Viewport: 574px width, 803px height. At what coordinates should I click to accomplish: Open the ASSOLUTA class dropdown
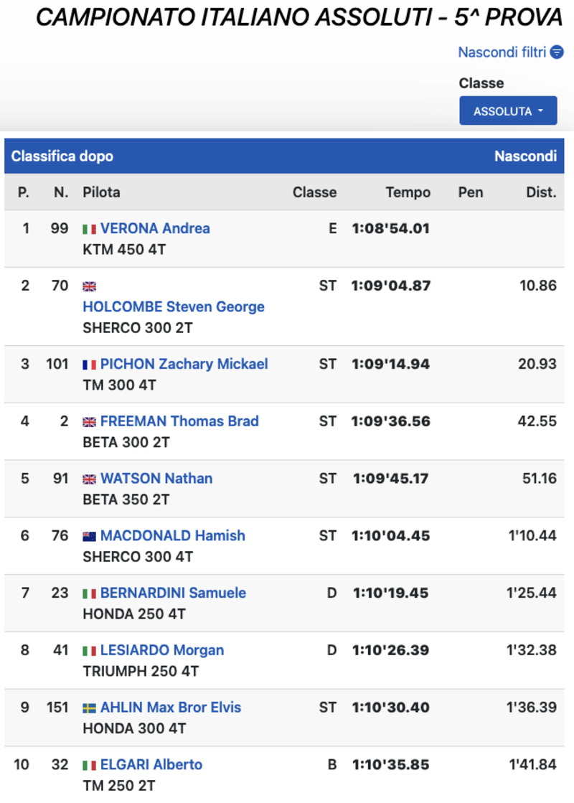[x=508, y=111]
